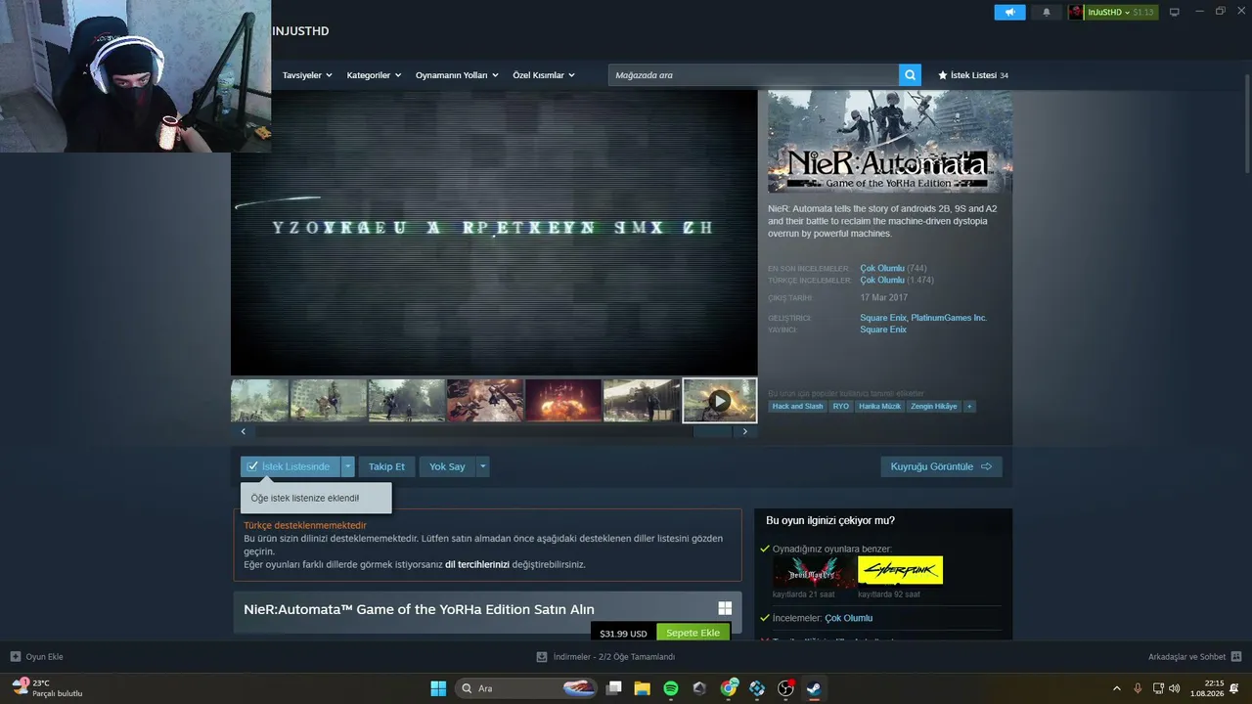Open Steam announcements megaphone button

1009,12
